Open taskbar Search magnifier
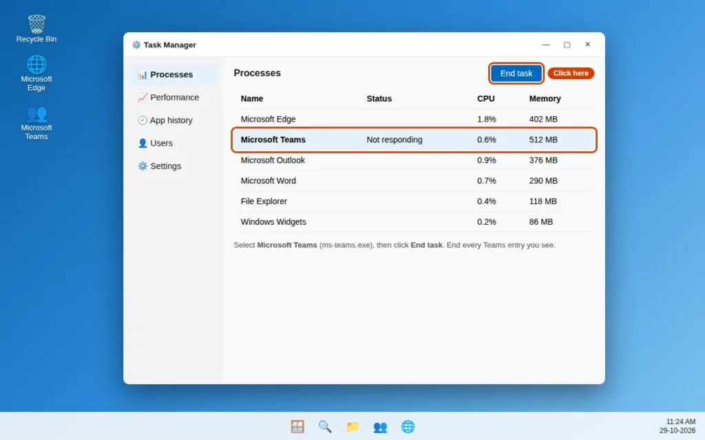705x440 pixels. tap(325, 426)
